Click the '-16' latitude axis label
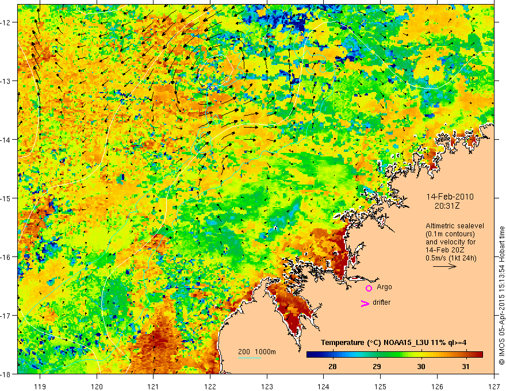The image size is (506, 391). pos(5,257)
